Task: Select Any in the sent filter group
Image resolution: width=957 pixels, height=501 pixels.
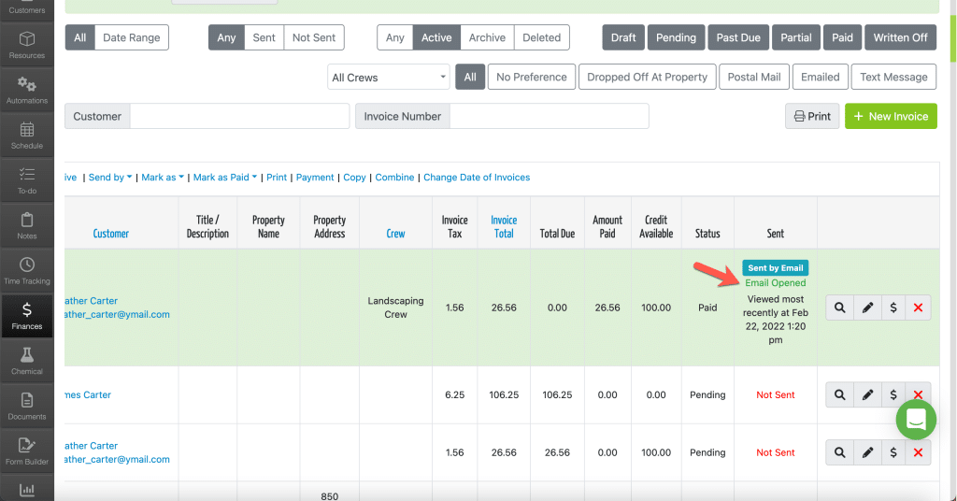Action: [226, 37]
